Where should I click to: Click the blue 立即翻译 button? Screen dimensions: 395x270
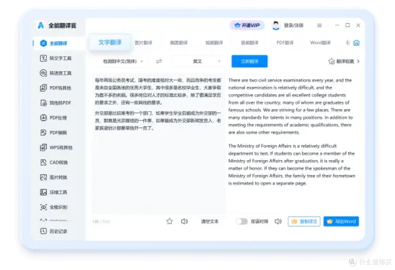pyautogui.click(x=249, y=61)
